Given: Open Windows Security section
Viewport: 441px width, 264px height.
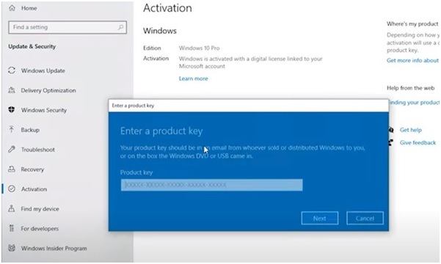Looking at the screenshot, I should coord(44,110).
